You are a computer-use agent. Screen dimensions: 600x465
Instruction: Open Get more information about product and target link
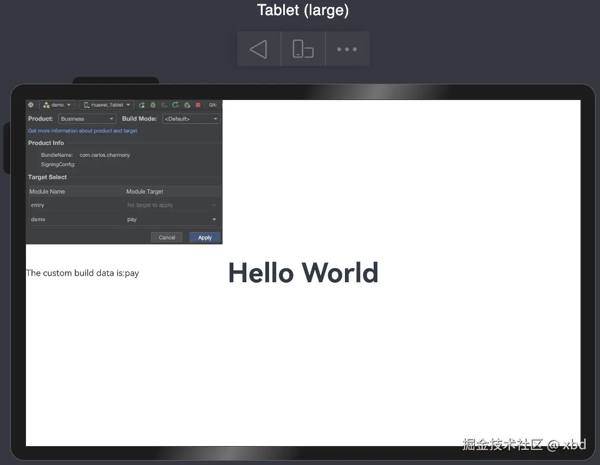[83, 131]
